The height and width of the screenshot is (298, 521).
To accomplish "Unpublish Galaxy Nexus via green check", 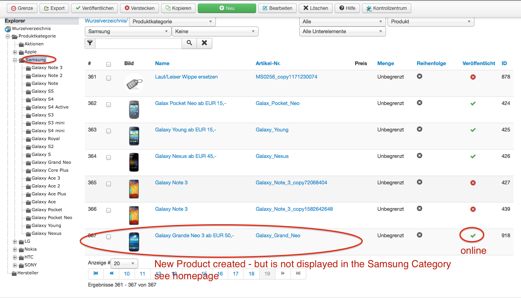I will [473, 156].
